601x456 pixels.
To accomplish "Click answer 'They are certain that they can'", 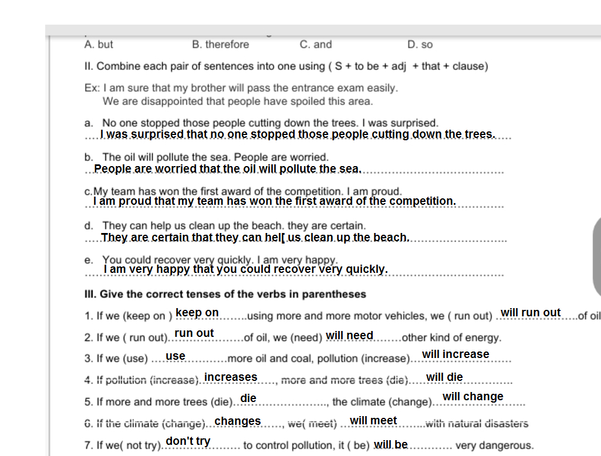I will click(255, 238).
